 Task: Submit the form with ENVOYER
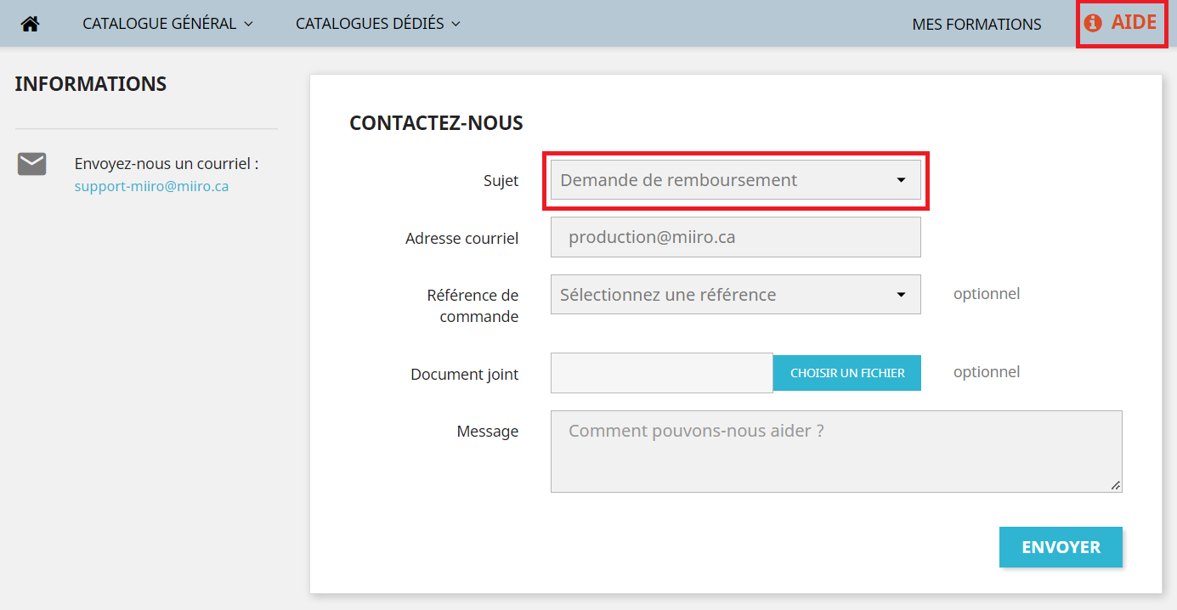click(x=1061, y=547)
